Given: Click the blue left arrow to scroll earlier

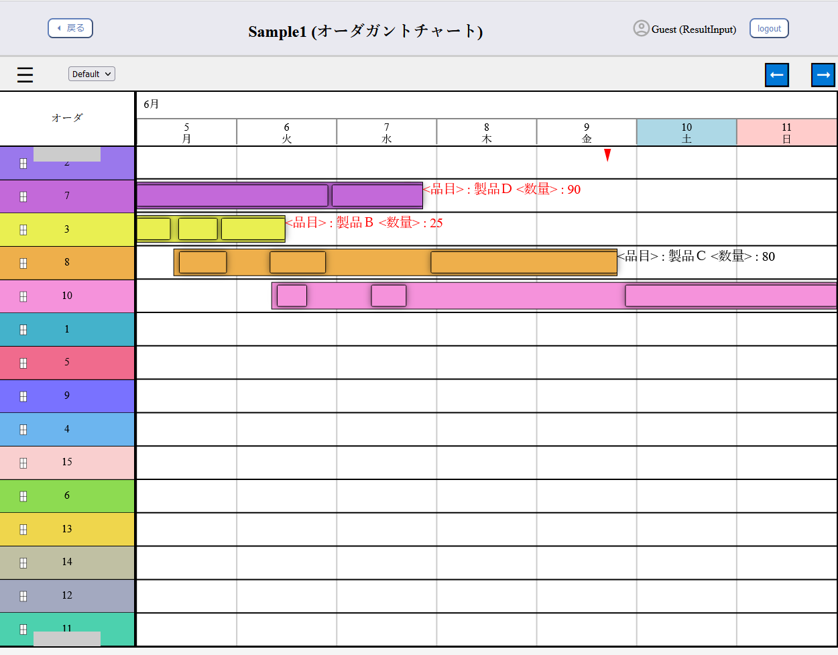Looking at the screenshot, I should point(777,74).
